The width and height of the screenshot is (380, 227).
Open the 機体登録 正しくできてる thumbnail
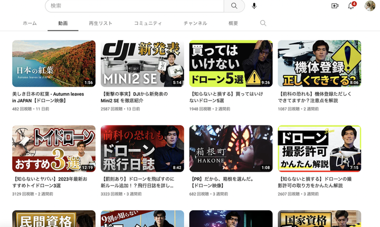(x=319, y=64)
